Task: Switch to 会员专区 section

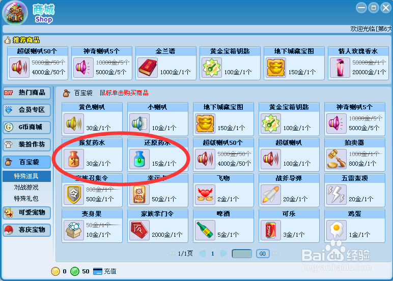Action: [x=26, y=110]
